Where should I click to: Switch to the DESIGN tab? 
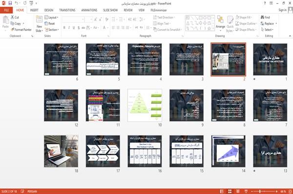pos(49,10)
